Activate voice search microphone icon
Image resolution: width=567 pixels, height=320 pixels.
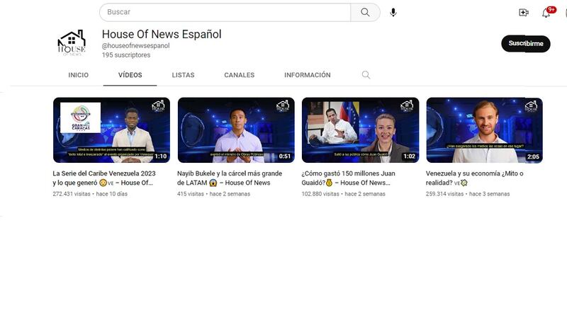[393, 12]
